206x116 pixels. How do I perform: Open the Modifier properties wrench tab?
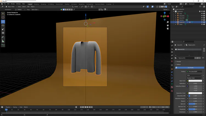[x=172, y=72]
